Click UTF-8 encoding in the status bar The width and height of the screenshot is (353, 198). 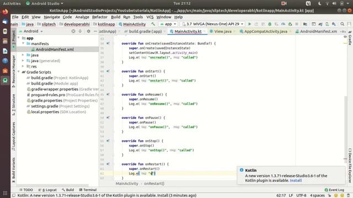coord(301,196)
